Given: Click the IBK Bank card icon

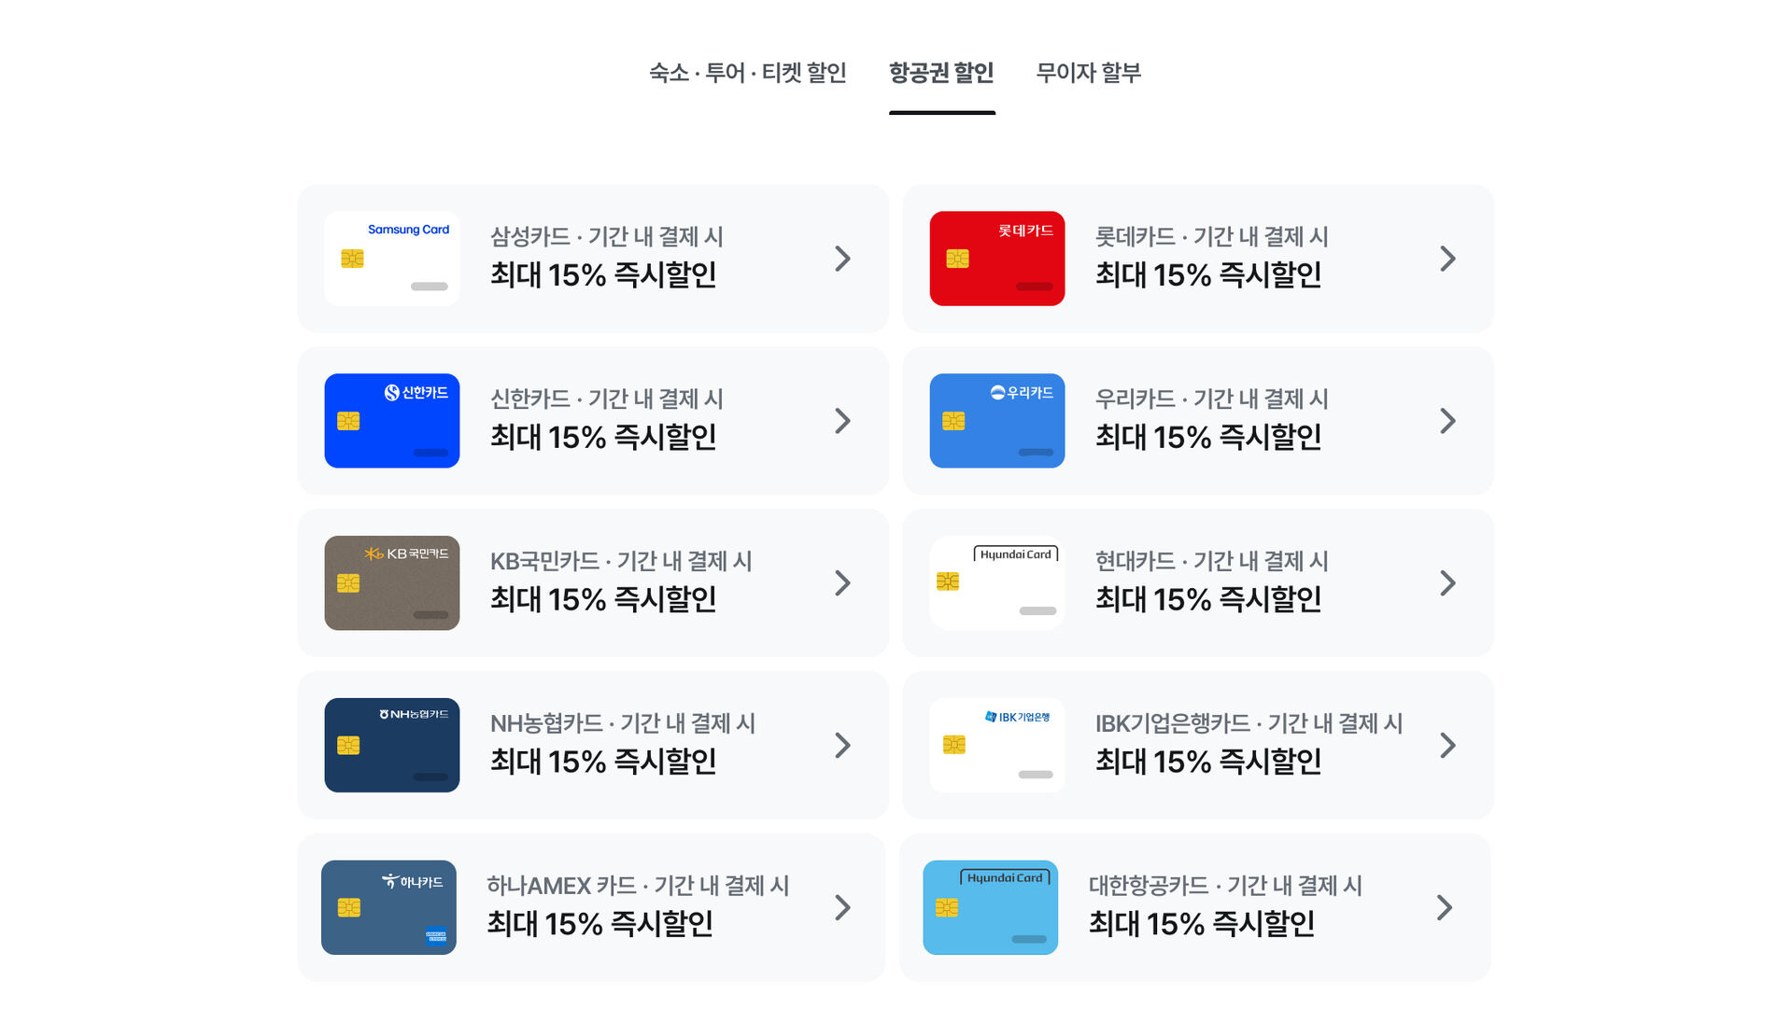Looking at the screenshot, I should point(996,746).
